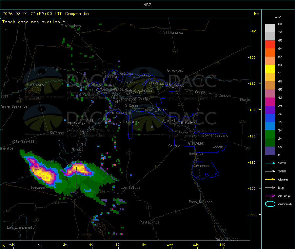Viewport: 295px width, 249px height.
Task: Click the 'Punta_Agua' location label
Action: click(149, 222)
